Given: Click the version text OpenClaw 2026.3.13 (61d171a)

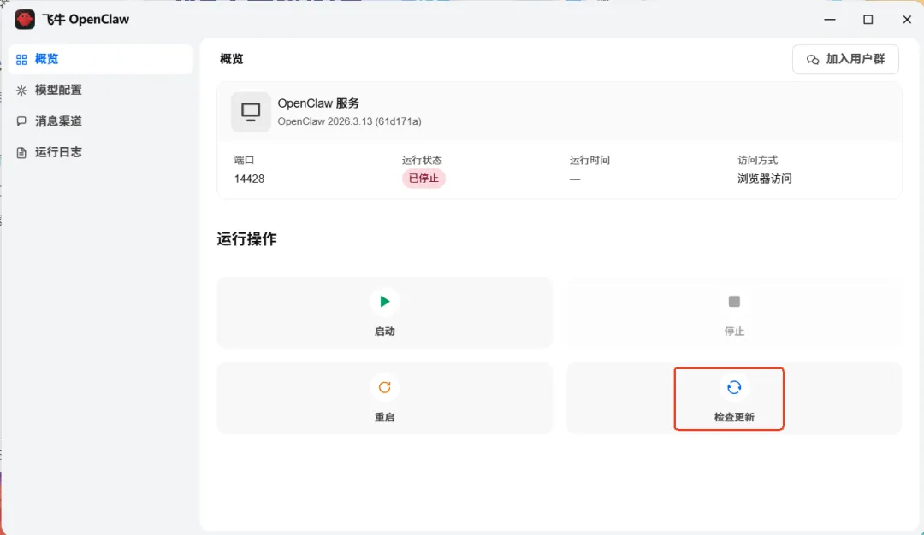Looking at the screenshot, I should click(349, 121).
